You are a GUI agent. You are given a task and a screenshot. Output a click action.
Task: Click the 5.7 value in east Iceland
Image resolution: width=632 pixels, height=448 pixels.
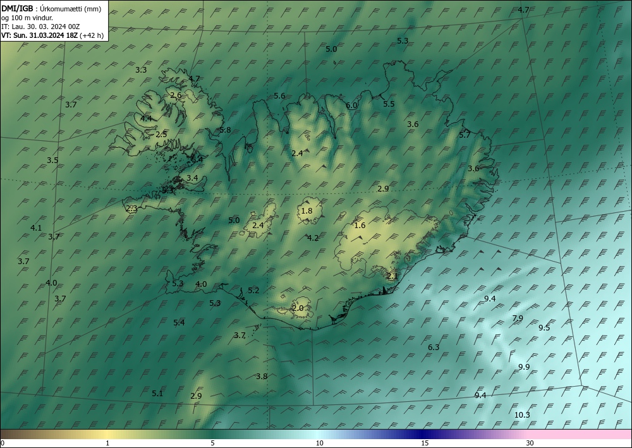(x=465, y=135)
